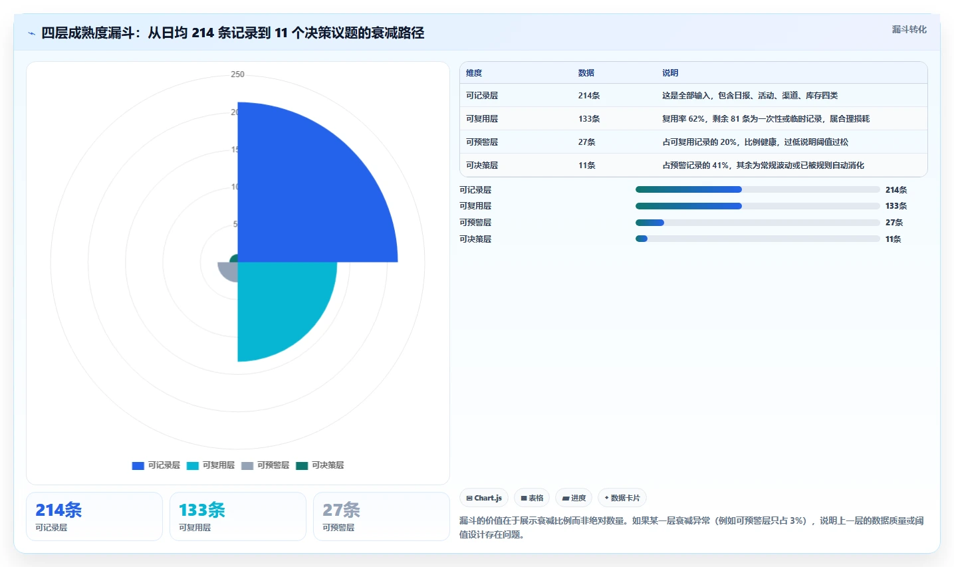Click the 说明 column header
The height and width of the screenshot is (567, 954).
click(x=670, y=73)
